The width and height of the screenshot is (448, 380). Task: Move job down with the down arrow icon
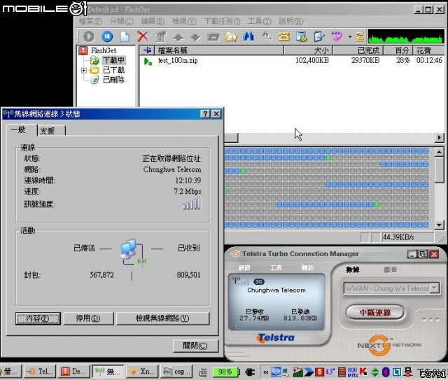click(196, 37)
